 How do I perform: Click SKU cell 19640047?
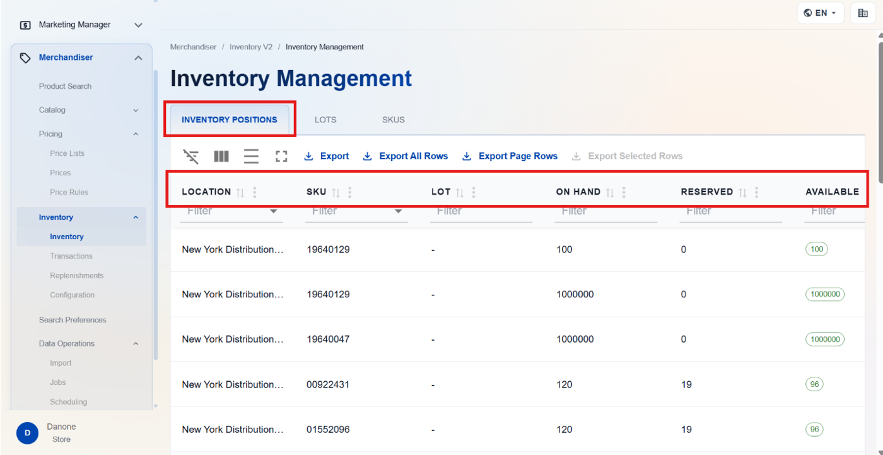(328, 340)
